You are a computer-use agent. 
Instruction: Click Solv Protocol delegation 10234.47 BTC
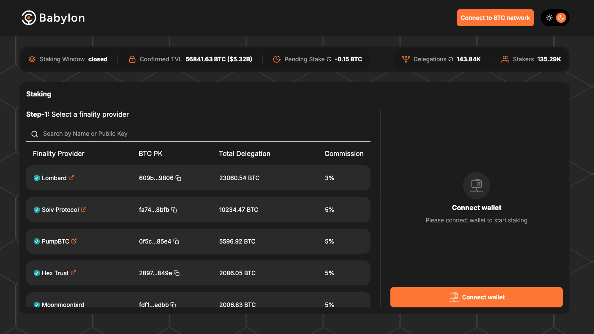(239, 210)
